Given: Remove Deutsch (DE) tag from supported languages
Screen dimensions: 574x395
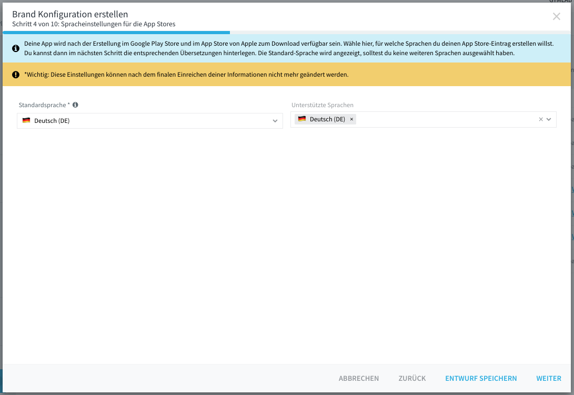Looking at the screenshot, I should tap(351, 119).
